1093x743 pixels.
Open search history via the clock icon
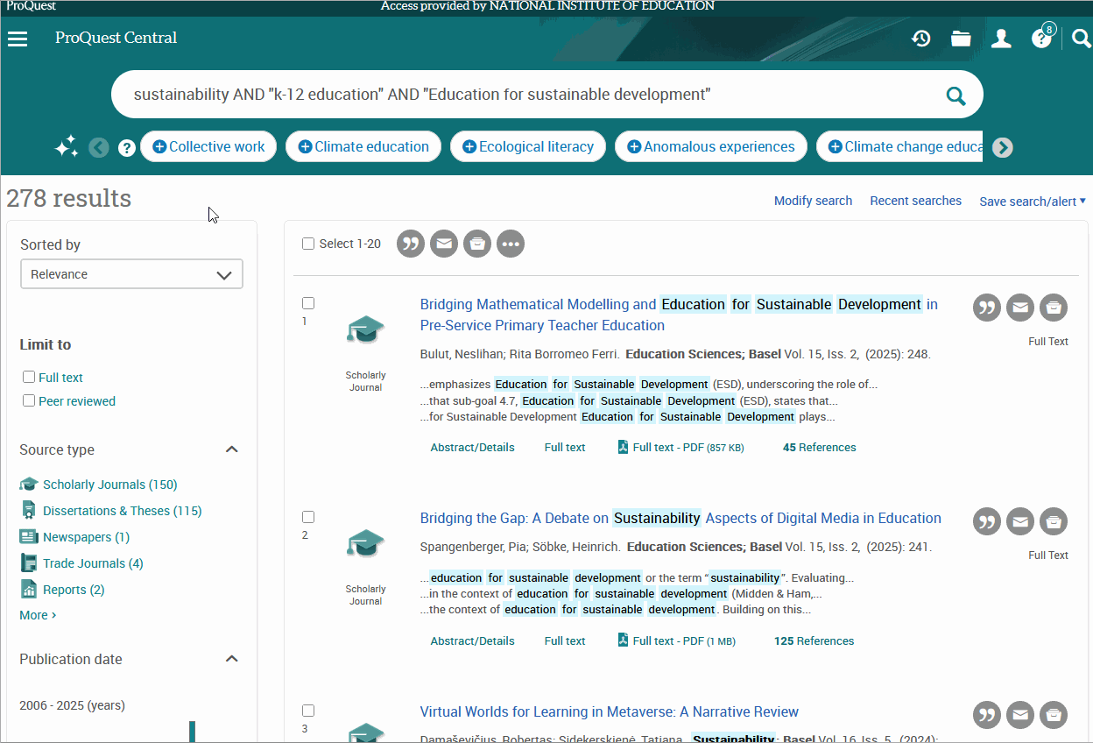pos(920,38)
